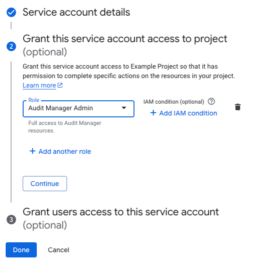
Task: Open IAM condition help tooltip icon
Action: [x=211, y=101]
